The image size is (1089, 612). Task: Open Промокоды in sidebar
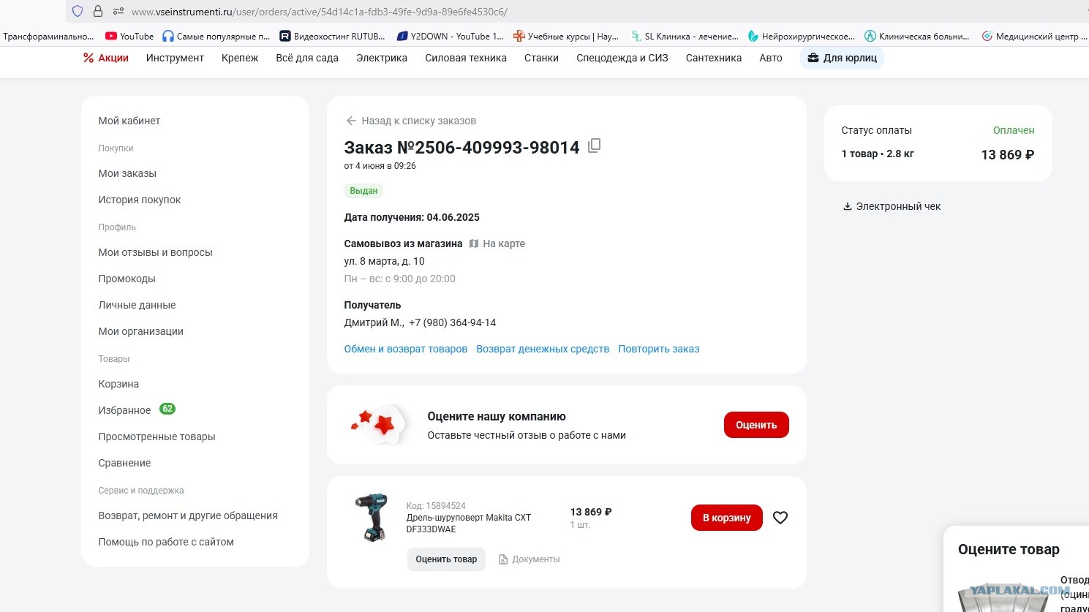(x=127, y=279)
